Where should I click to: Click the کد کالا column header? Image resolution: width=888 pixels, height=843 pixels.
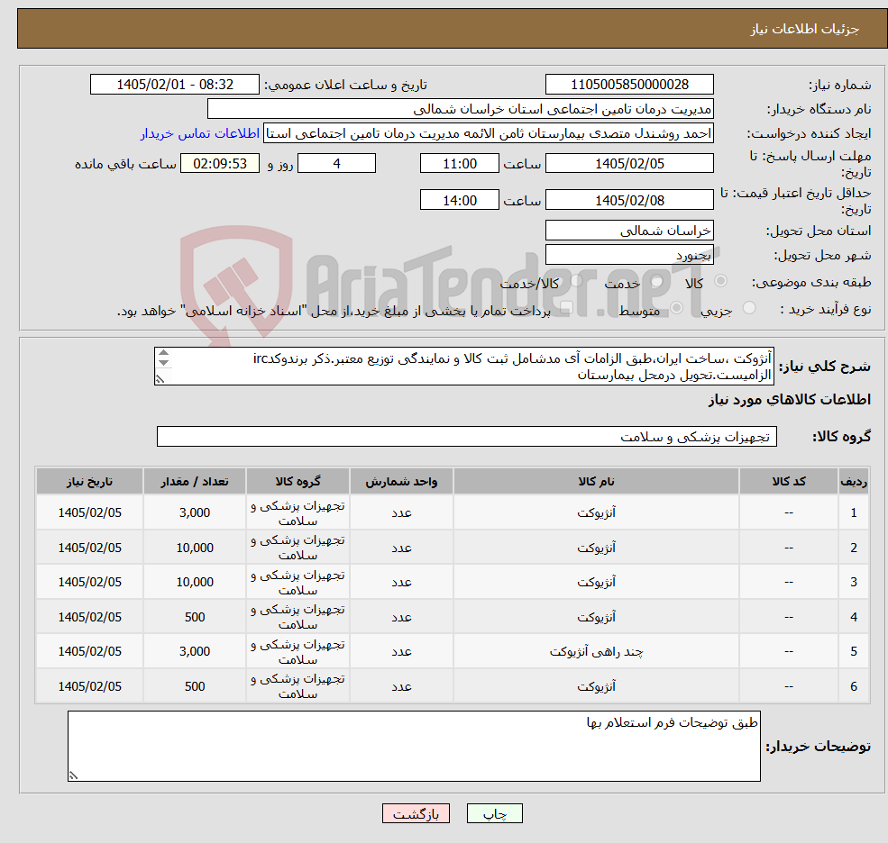click(x=788, y=482)
